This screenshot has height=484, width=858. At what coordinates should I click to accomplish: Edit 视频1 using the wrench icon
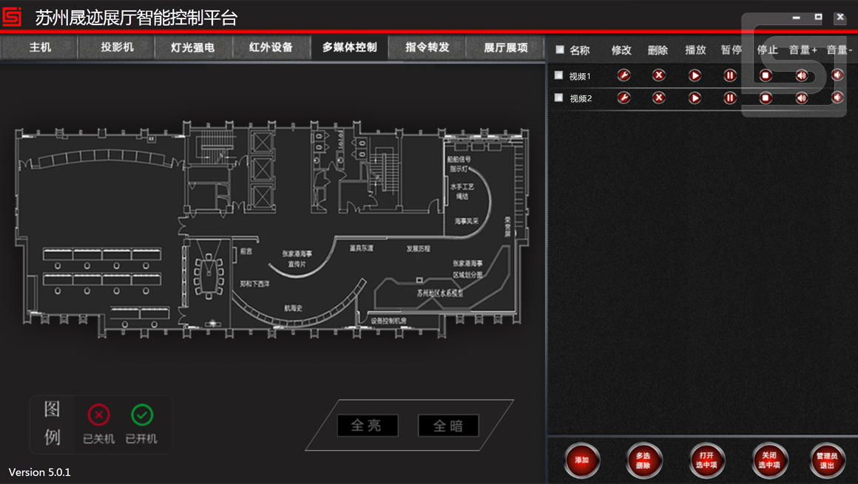point(624,75)
